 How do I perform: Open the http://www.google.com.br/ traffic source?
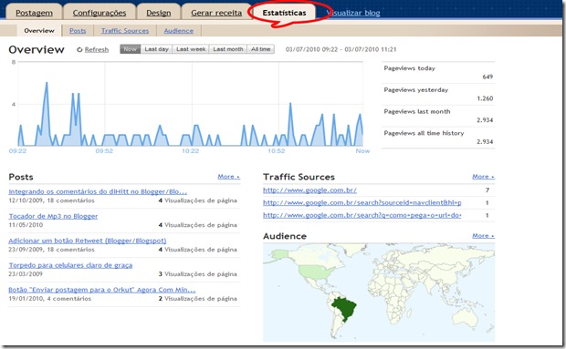[x=309, y=190]
